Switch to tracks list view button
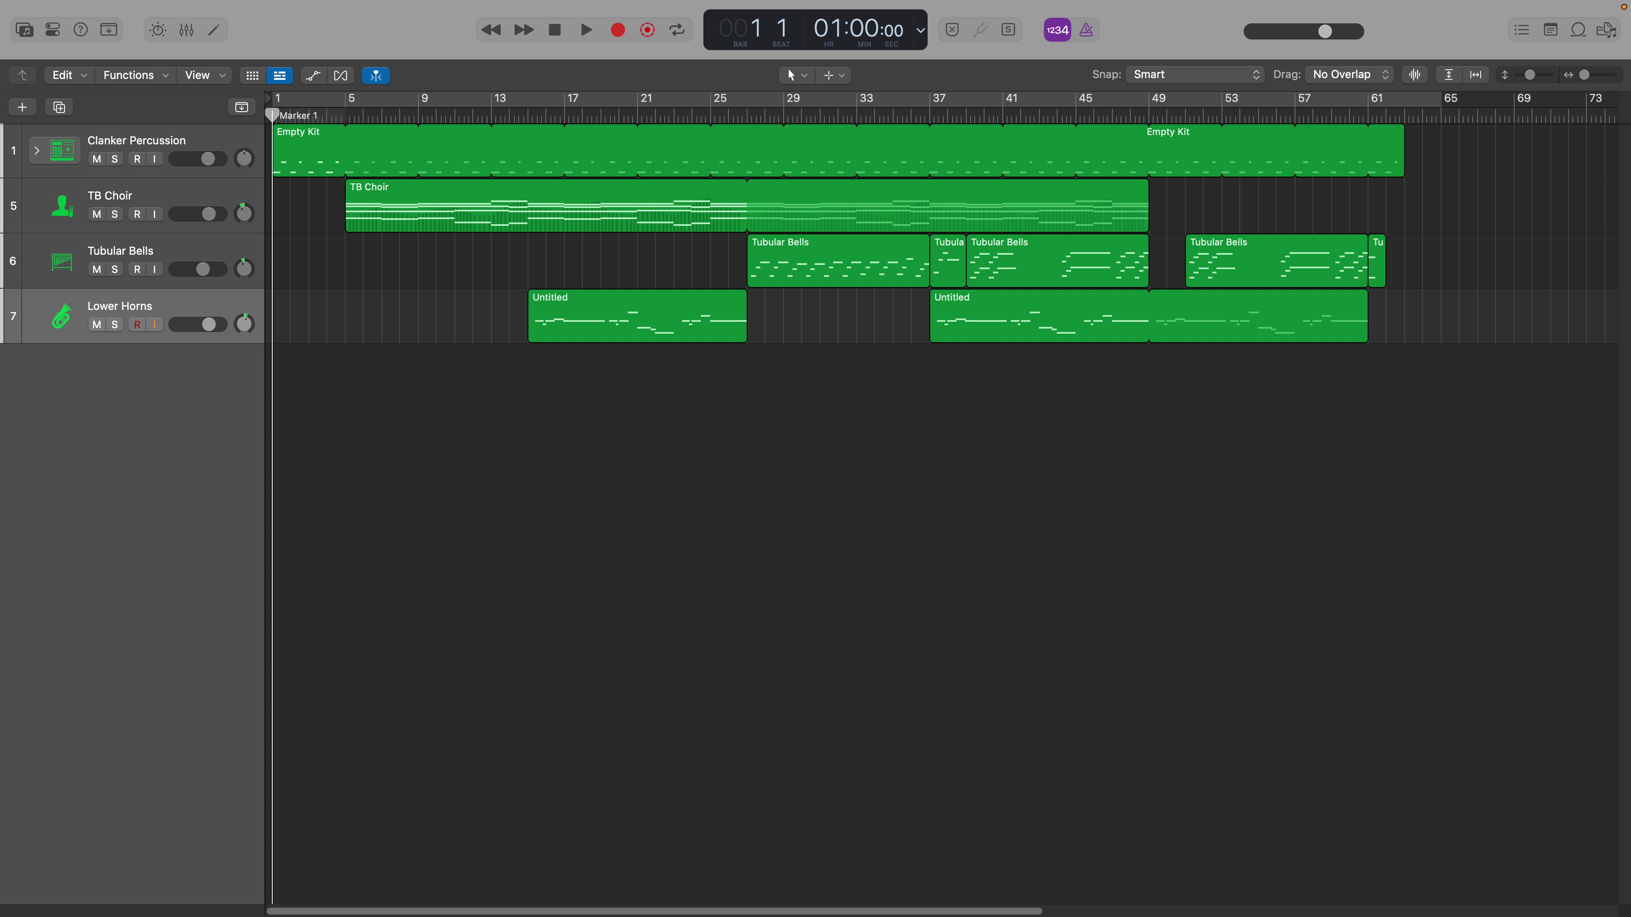This screenshot has width=1631, height=917. 280,75
